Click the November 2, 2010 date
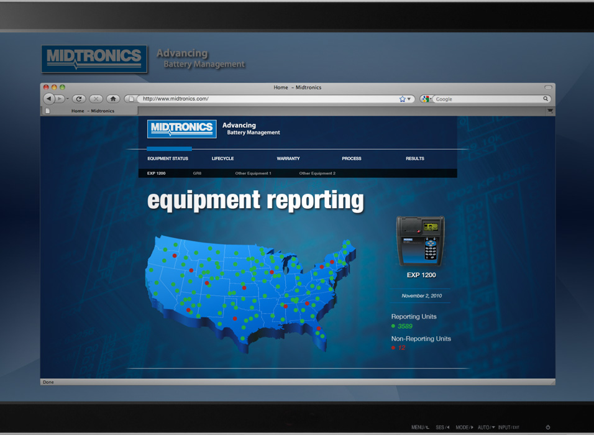Viewport: 594px width, 435px height. [x=422, y=296]
